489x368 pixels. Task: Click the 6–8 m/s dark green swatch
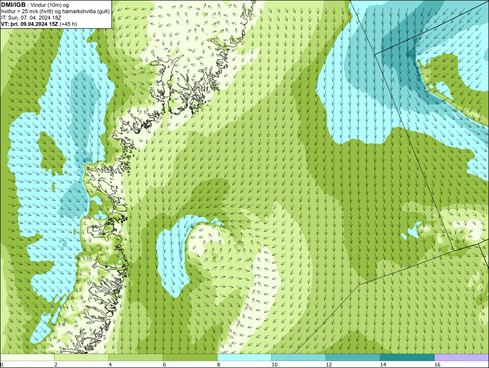(190, 357)
